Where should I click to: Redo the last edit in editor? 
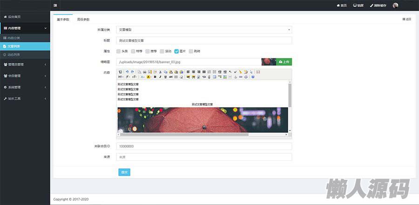(x=133, y=72)
